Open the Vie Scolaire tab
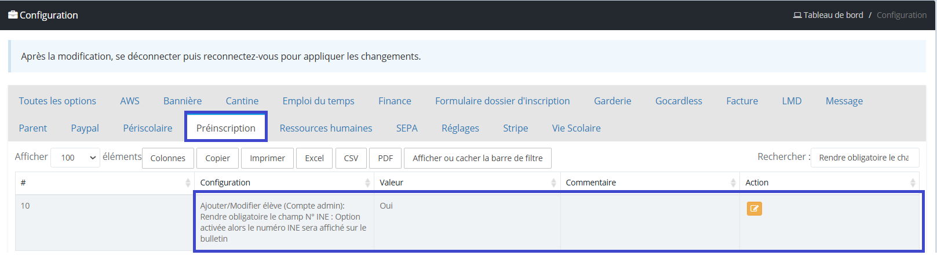This screenshot has height=255, width=937. pyautogui.click(x=576, y=128)
